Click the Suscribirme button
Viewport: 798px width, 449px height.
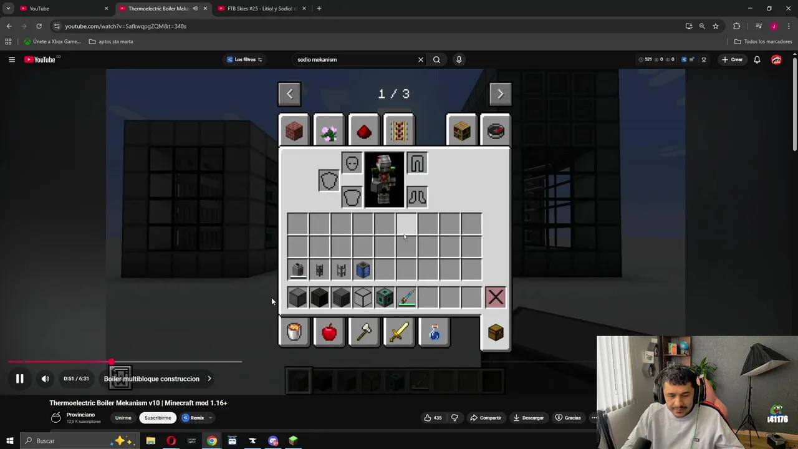tap(158, 418)
